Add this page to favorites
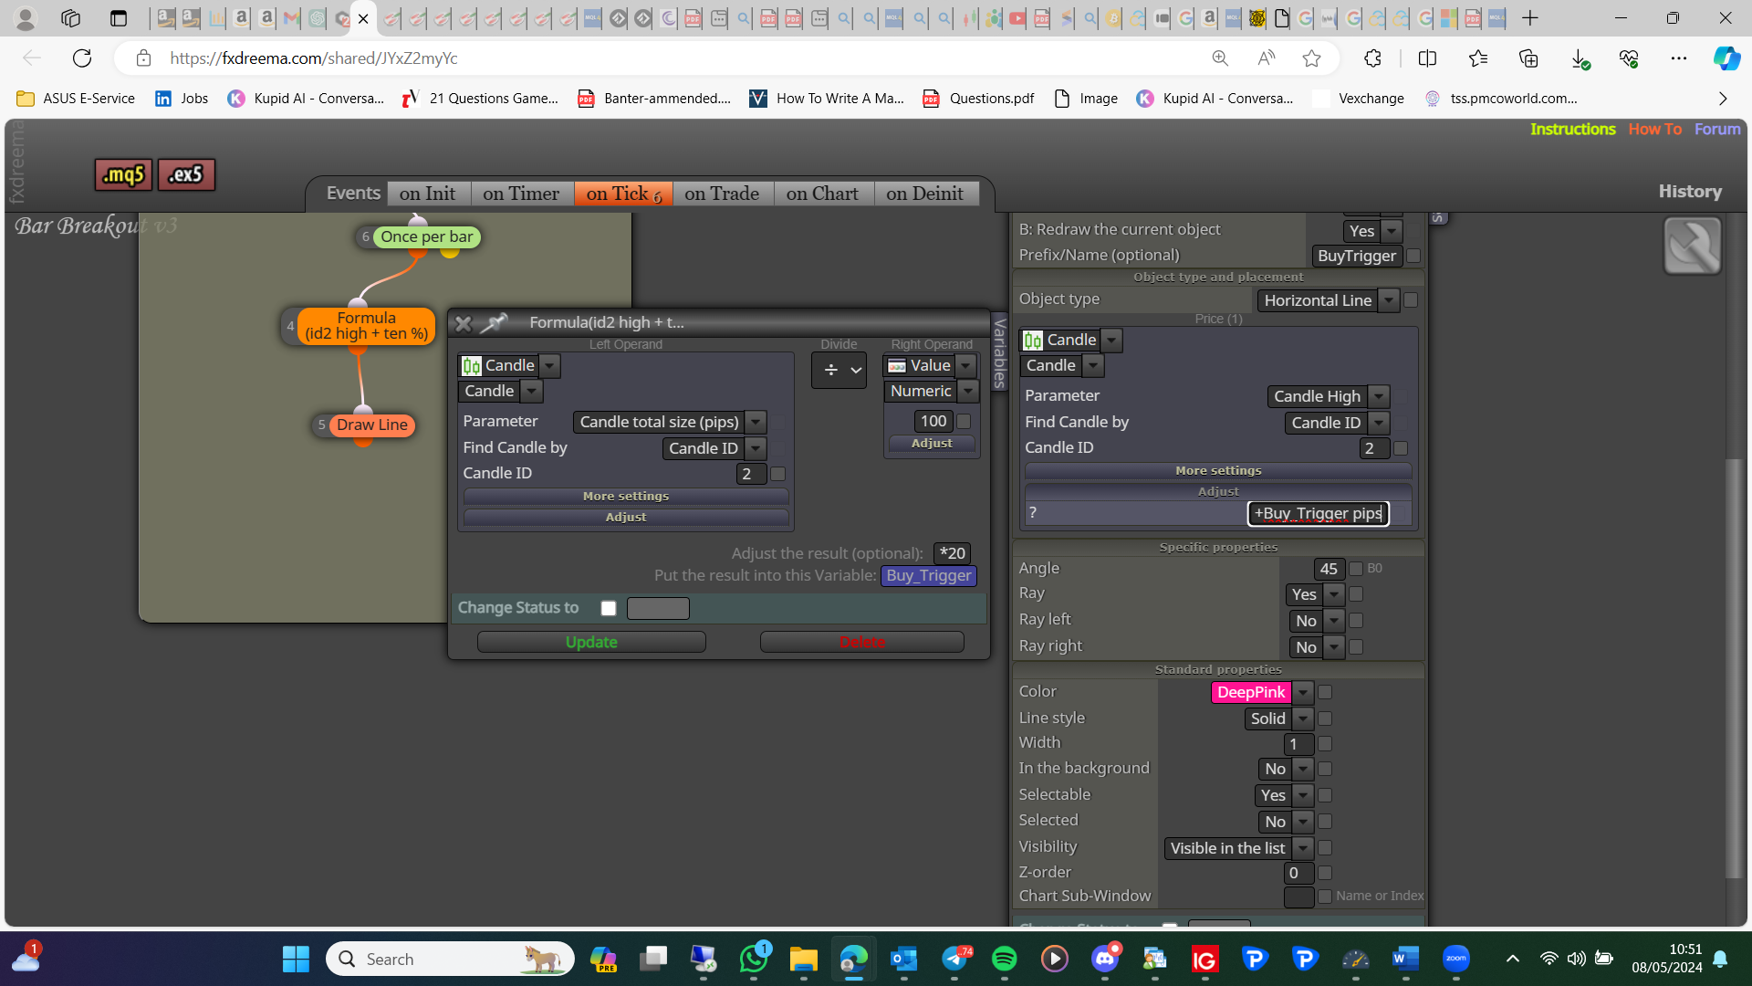 pos(1311,58)
